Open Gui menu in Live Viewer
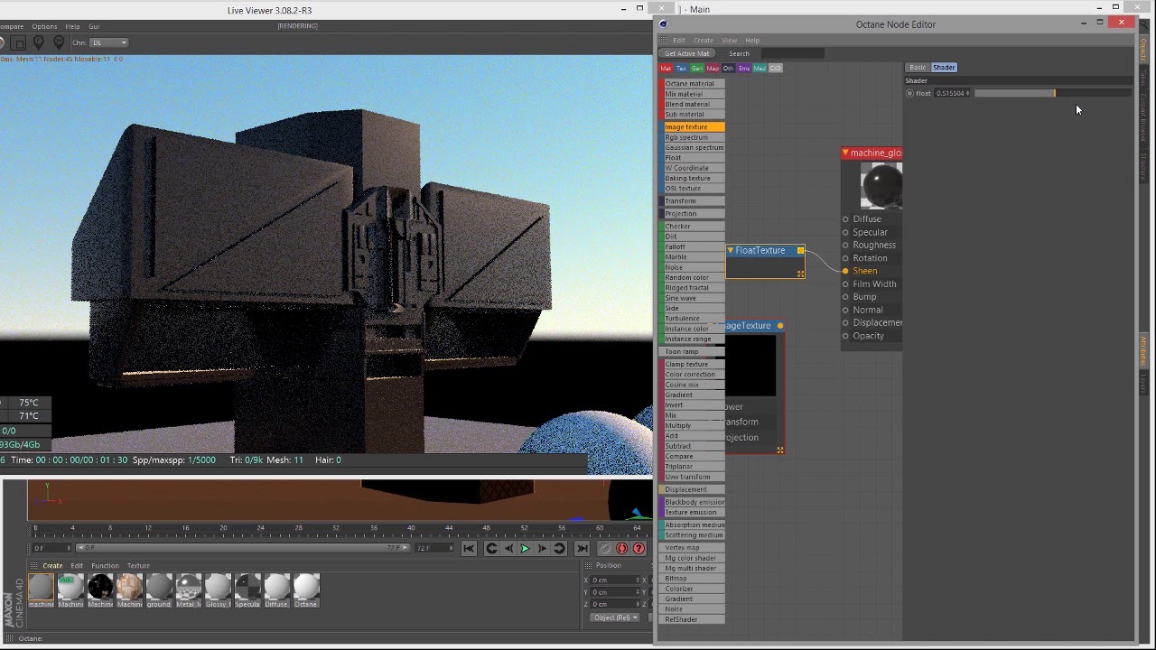The image size is (1156, 650). (94, 26)
